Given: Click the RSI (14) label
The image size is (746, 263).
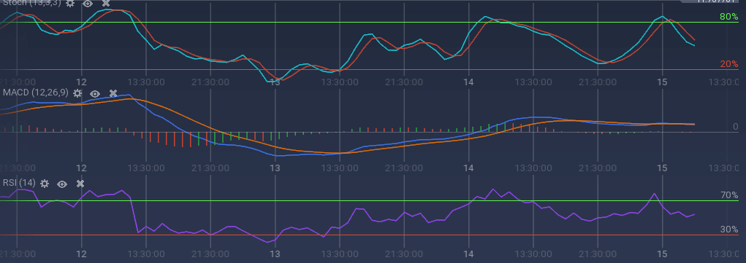Looking at the screenshot, I should pyautogui.click(x=19, y=183).
